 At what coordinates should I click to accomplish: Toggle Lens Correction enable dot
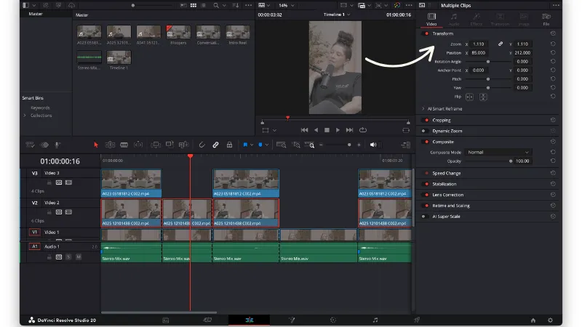[x=426, y=195]
